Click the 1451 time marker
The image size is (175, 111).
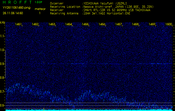(x=19, y=24)
